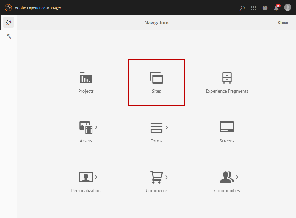The image size is (296, 218).
Task: Expand the Assets submenu chevron
Action: tap(96, 127)
